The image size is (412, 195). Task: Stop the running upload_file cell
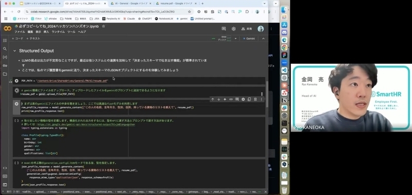click(x=16, y=91)
